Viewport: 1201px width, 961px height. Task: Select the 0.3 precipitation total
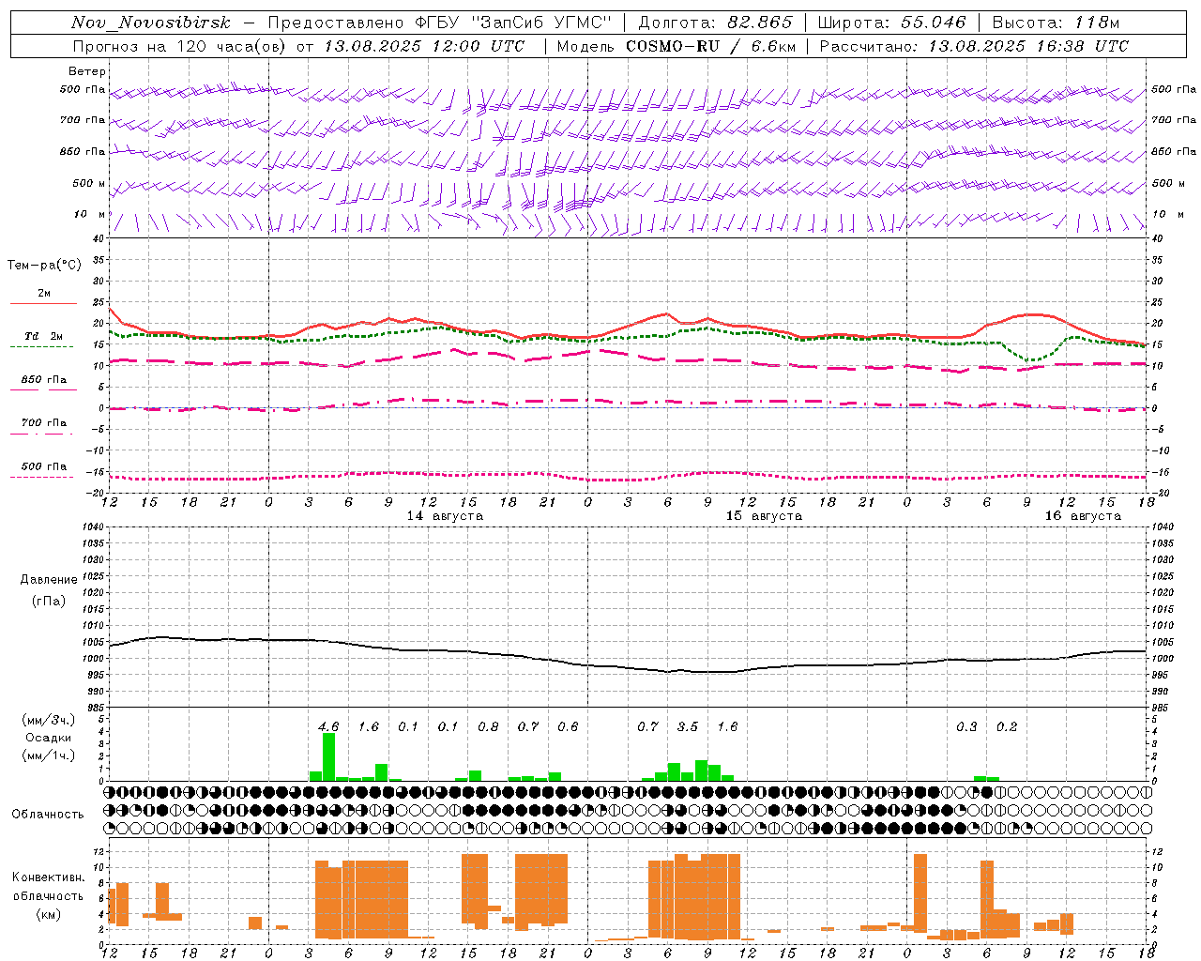(x=966, y=726)
